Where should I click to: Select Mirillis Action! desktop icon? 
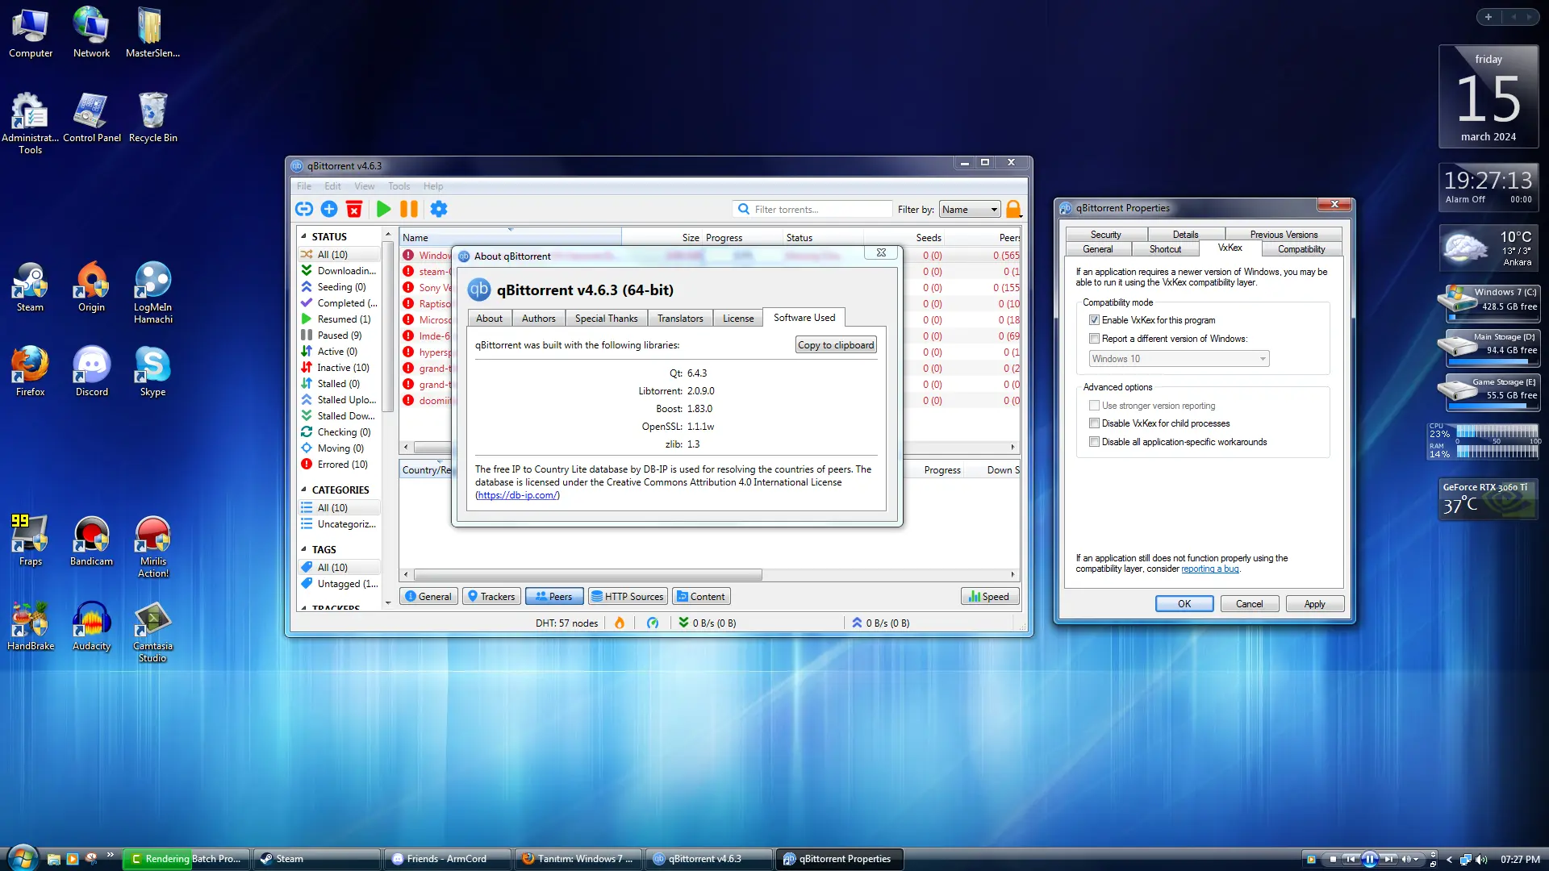[x=152, y=547]
